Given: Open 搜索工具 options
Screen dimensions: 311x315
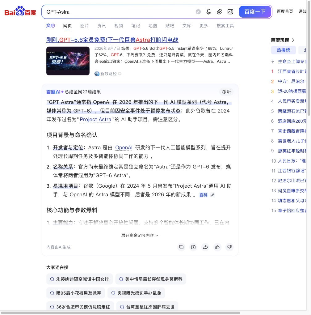Looking at the screenshot, I should 225,26.
